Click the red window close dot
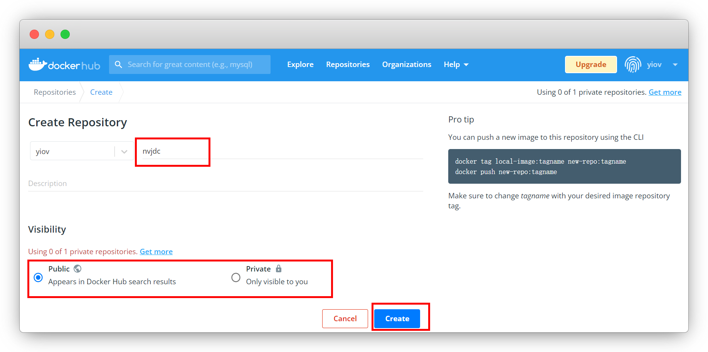The width and height of the screenshot is (708, 352). (x=34, y=34)
